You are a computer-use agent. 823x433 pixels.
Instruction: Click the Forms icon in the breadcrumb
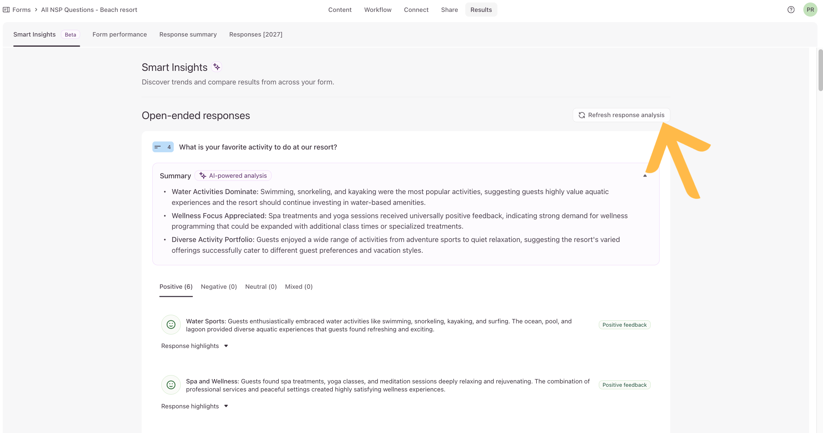[x=6, y=10]
